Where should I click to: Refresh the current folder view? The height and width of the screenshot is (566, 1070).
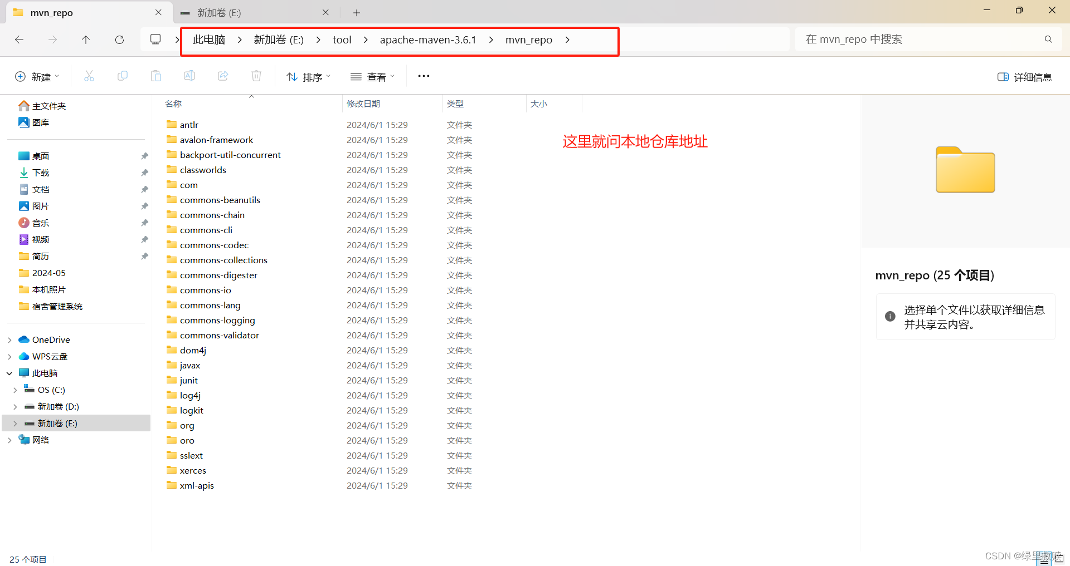[x=119, y=40]
